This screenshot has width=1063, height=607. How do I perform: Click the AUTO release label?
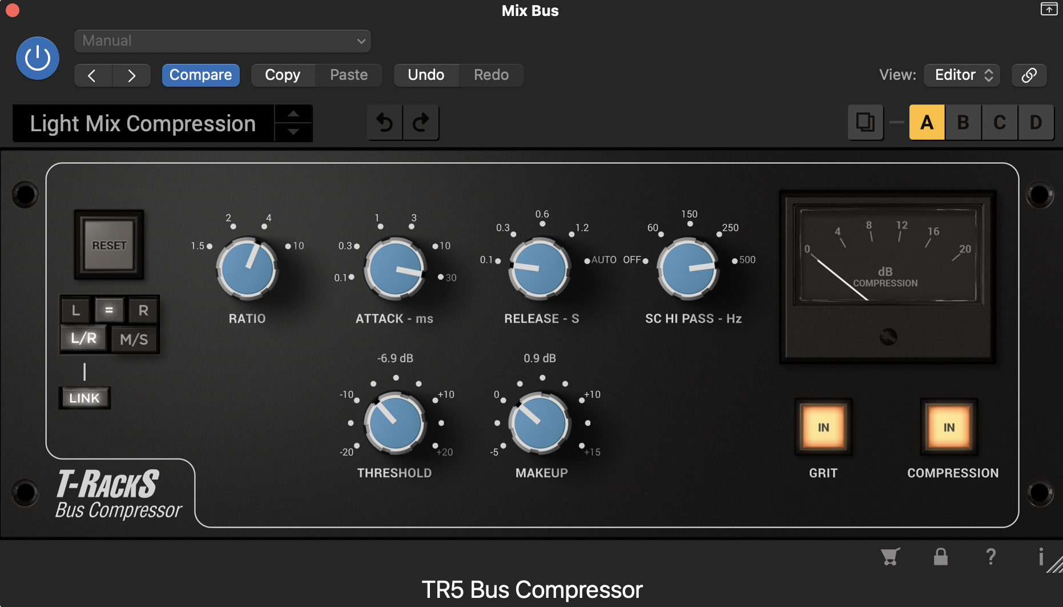tap(603, 260)
